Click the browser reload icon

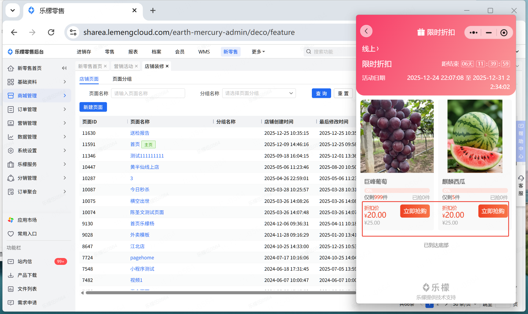(x=51, y=32)
